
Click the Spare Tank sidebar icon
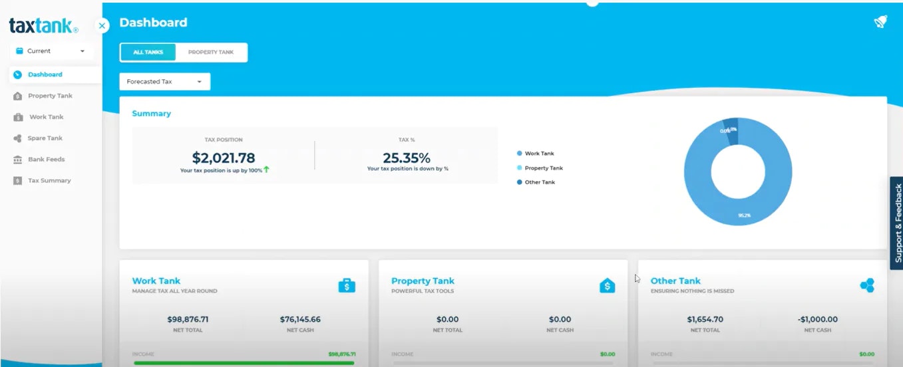point(18,138)
